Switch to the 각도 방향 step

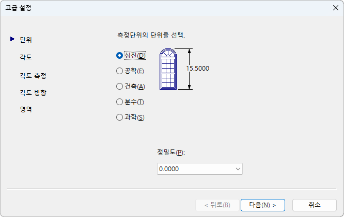click(33, 93)
